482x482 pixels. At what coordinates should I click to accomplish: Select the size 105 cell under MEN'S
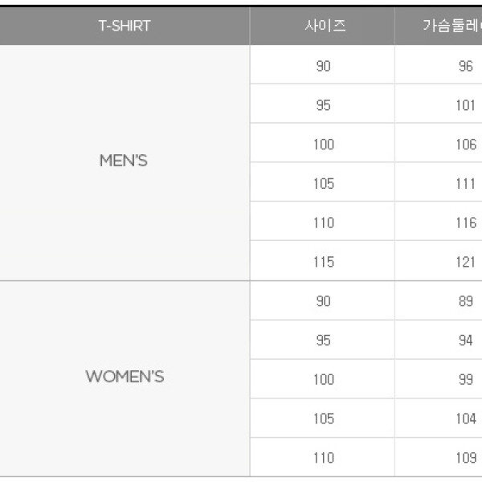coord(323,184)
